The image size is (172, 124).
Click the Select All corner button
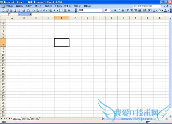3,18
